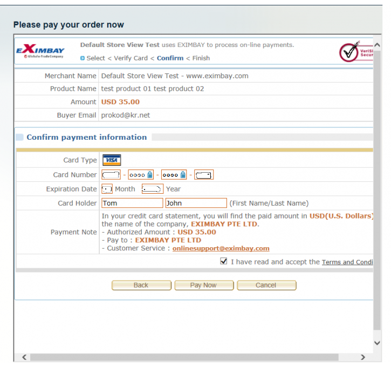Click the Eximbay logo
The width and height of the screenshot is (391, 367).
tap(40, 51)
